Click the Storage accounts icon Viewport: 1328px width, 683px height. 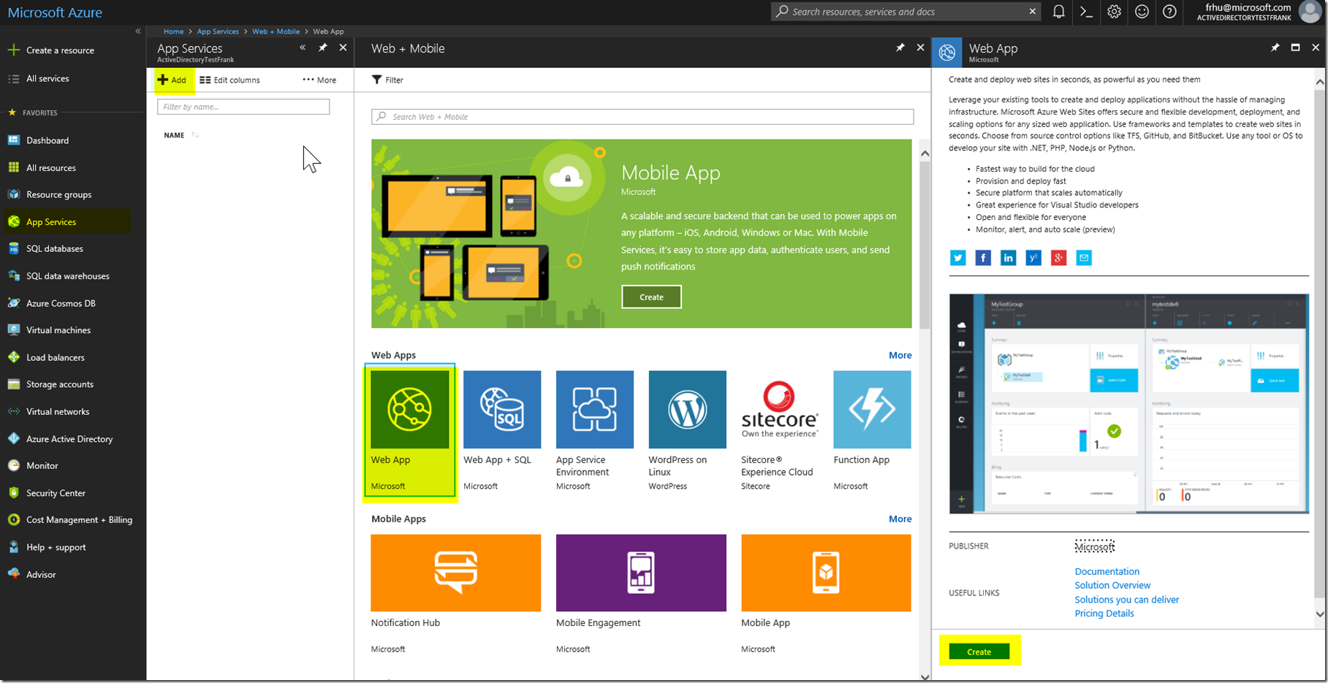(x=13, y=384)
